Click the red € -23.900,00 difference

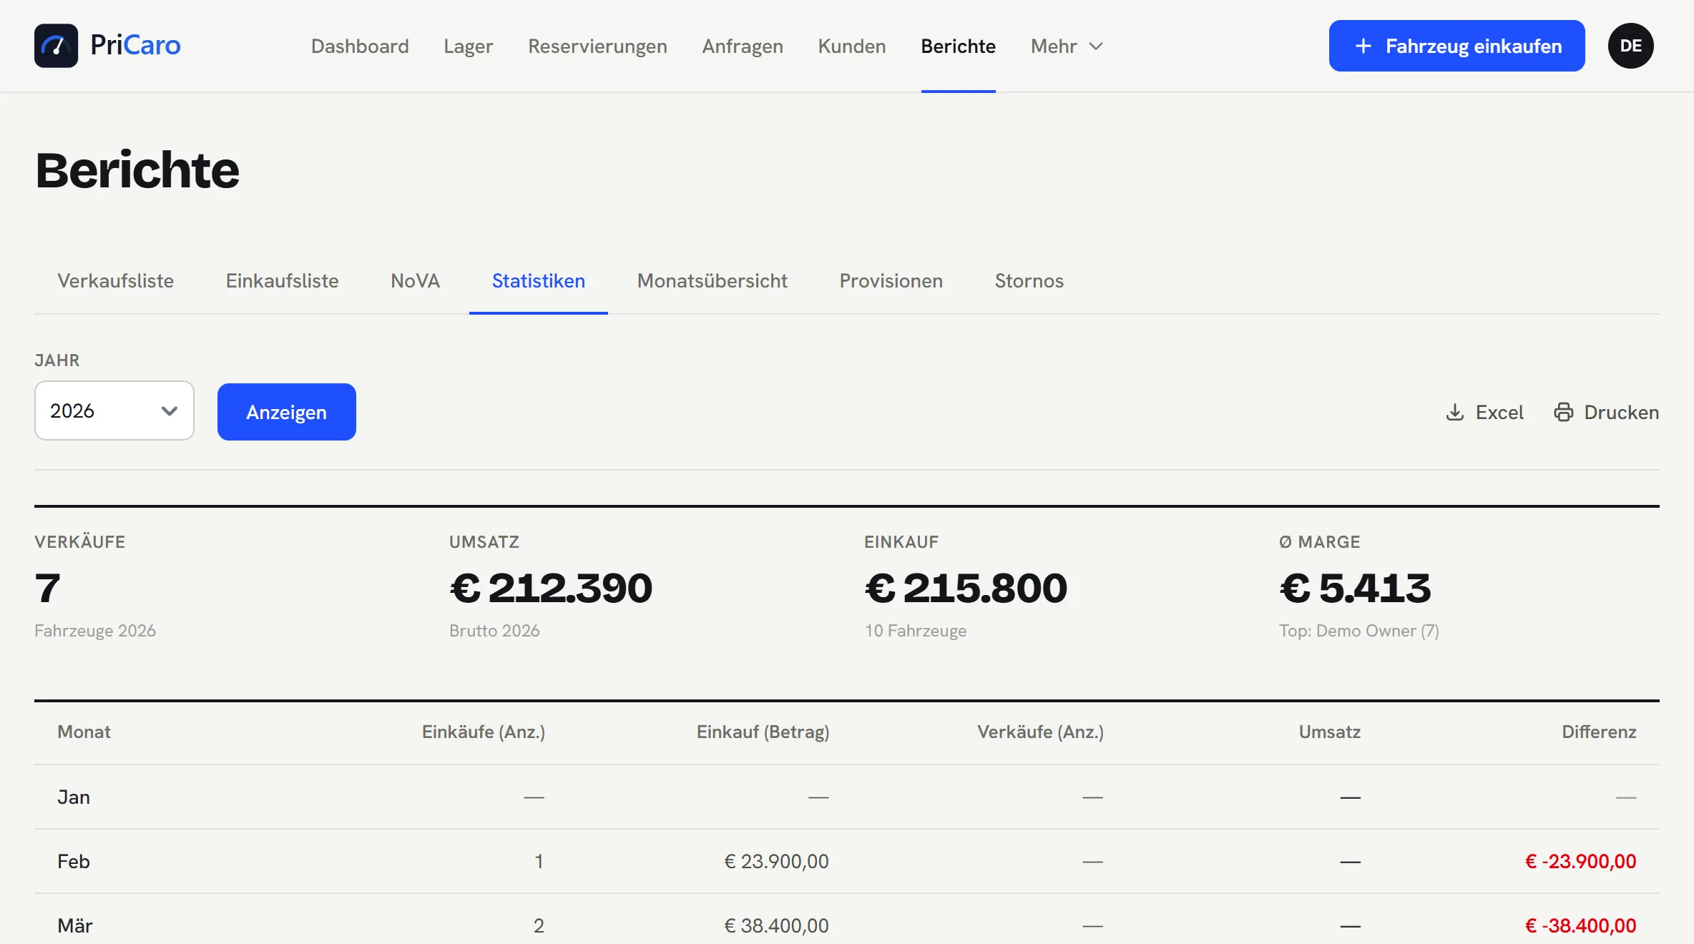(x=1580, y=861)
